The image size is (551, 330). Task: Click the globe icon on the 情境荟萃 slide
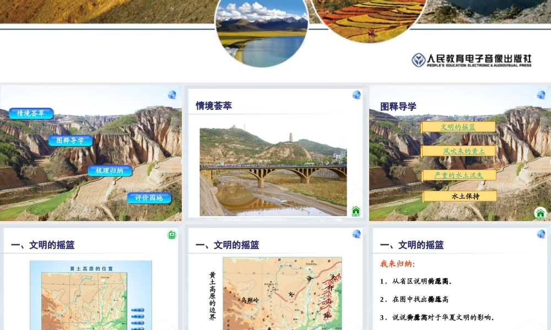click(356, 95)
